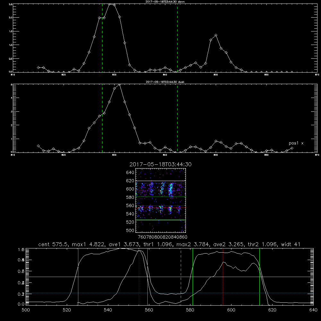Click the 2.0 label on the dawn plot y-axis
The height and width of the screenshot is (321, 321).
click(x=11, y=18)
